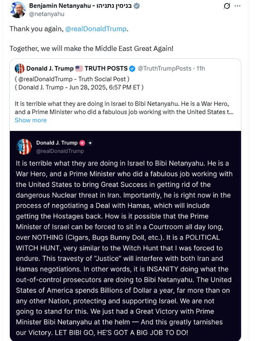The image size is (255, 341).
Task: Click the Grok explain icon on the post
Action: point(227,6)
